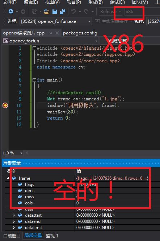Expand the datastart variable node

14,215
